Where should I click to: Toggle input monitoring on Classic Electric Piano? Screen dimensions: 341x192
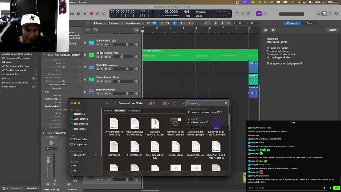click(110, 81)
